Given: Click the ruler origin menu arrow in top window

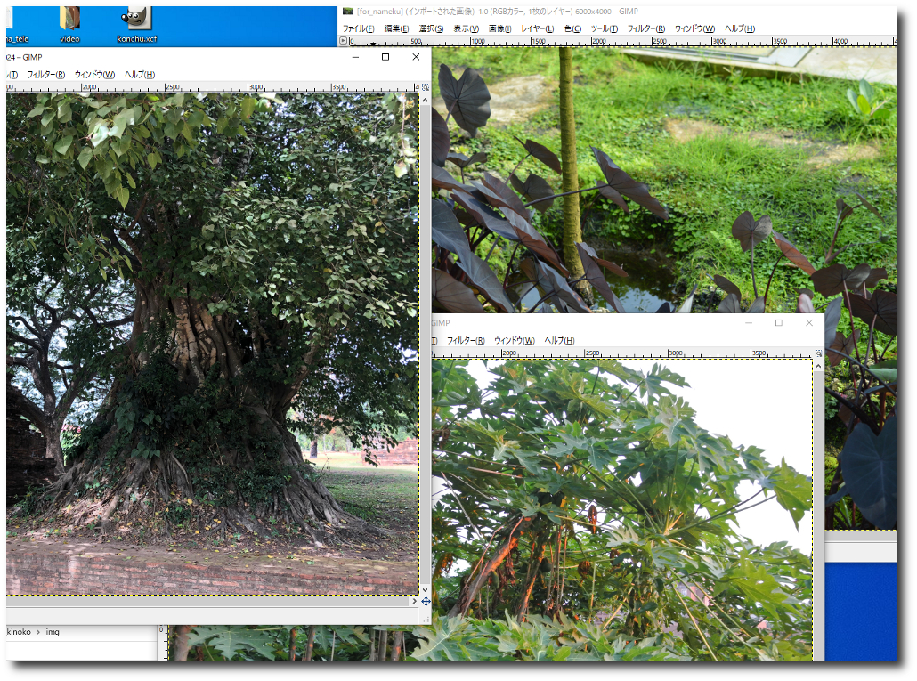Looking at the screenshot, I should (345, 41).
